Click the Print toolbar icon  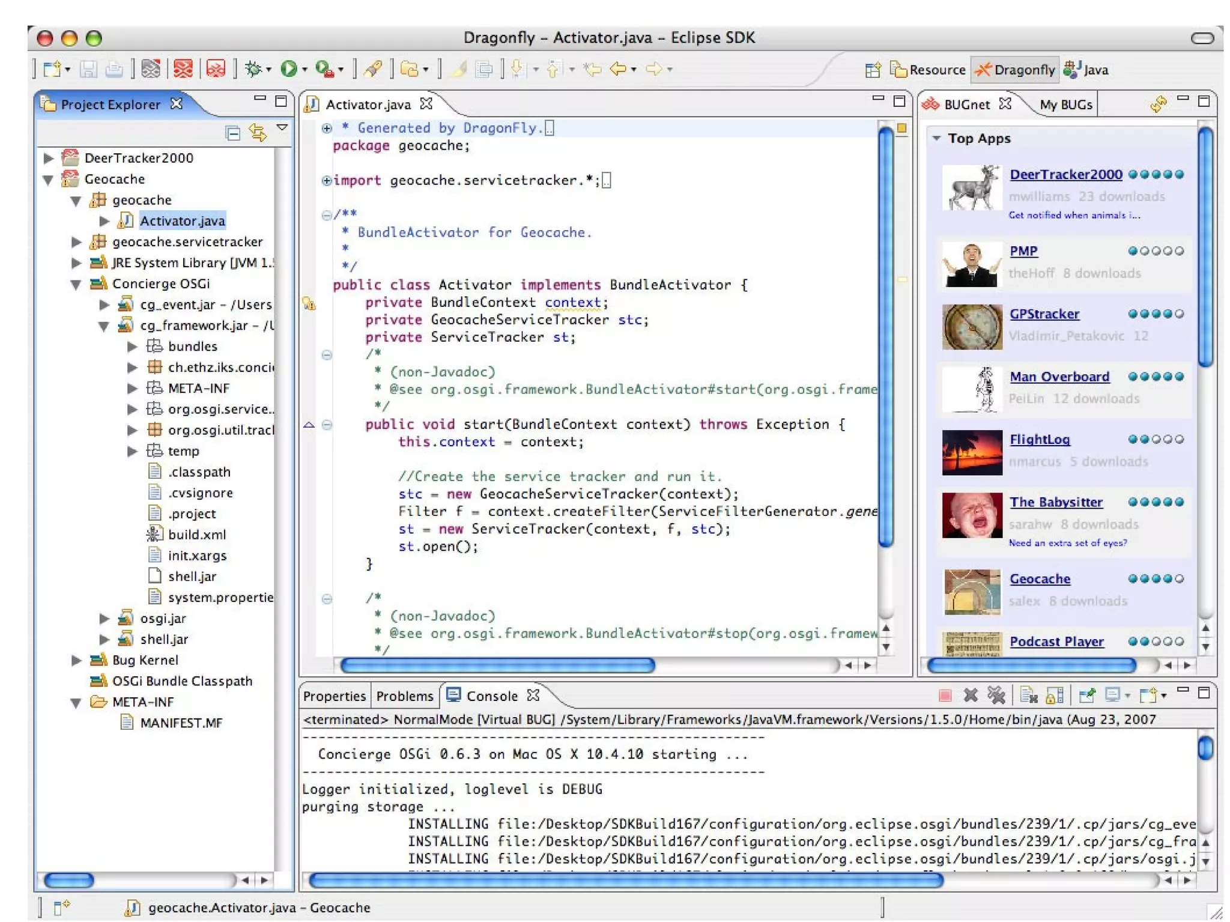[x=114, y=70]
